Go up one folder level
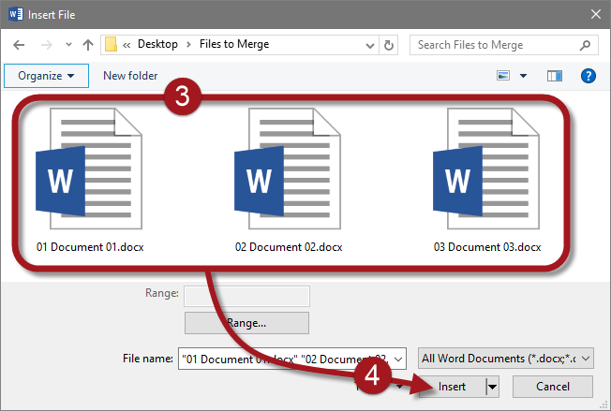The width and height of the screenshot is (611, 411). point(87,44)
